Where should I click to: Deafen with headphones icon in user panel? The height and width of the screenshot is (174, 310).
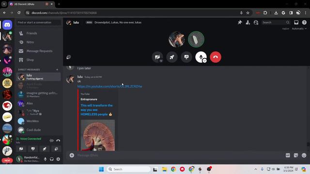52,159
